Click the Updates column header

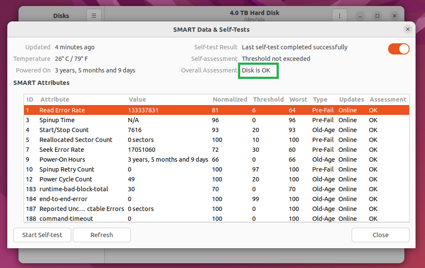click(x=352, y=99)
